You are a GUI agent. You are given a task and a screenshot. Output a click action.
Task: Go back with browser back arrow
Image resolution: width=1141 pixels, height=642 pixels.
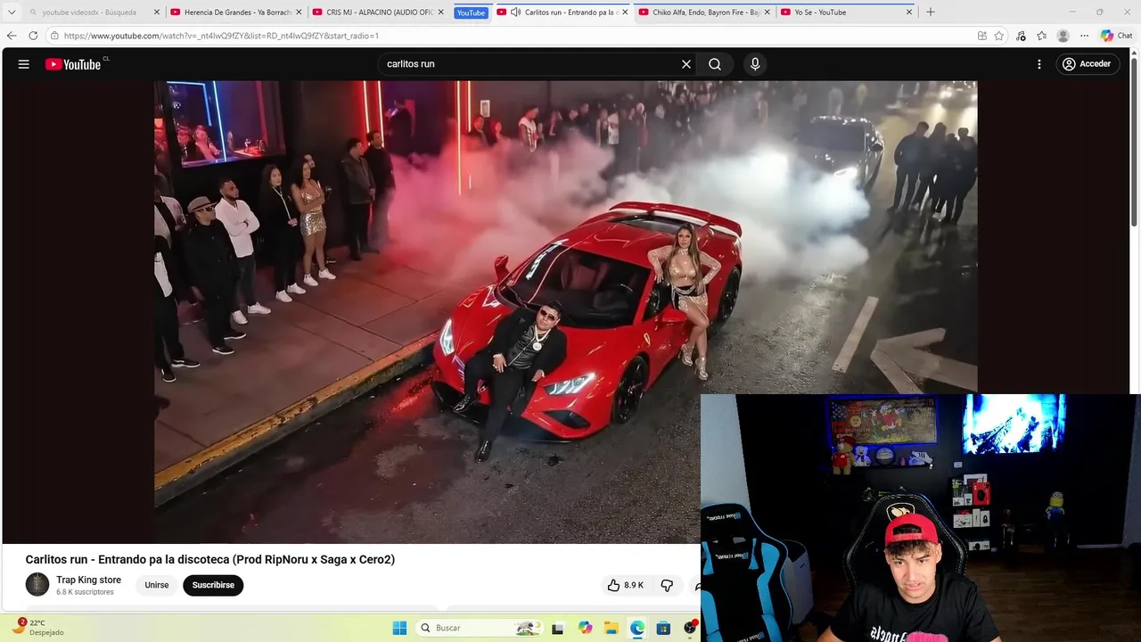click(x=12, y=36)
